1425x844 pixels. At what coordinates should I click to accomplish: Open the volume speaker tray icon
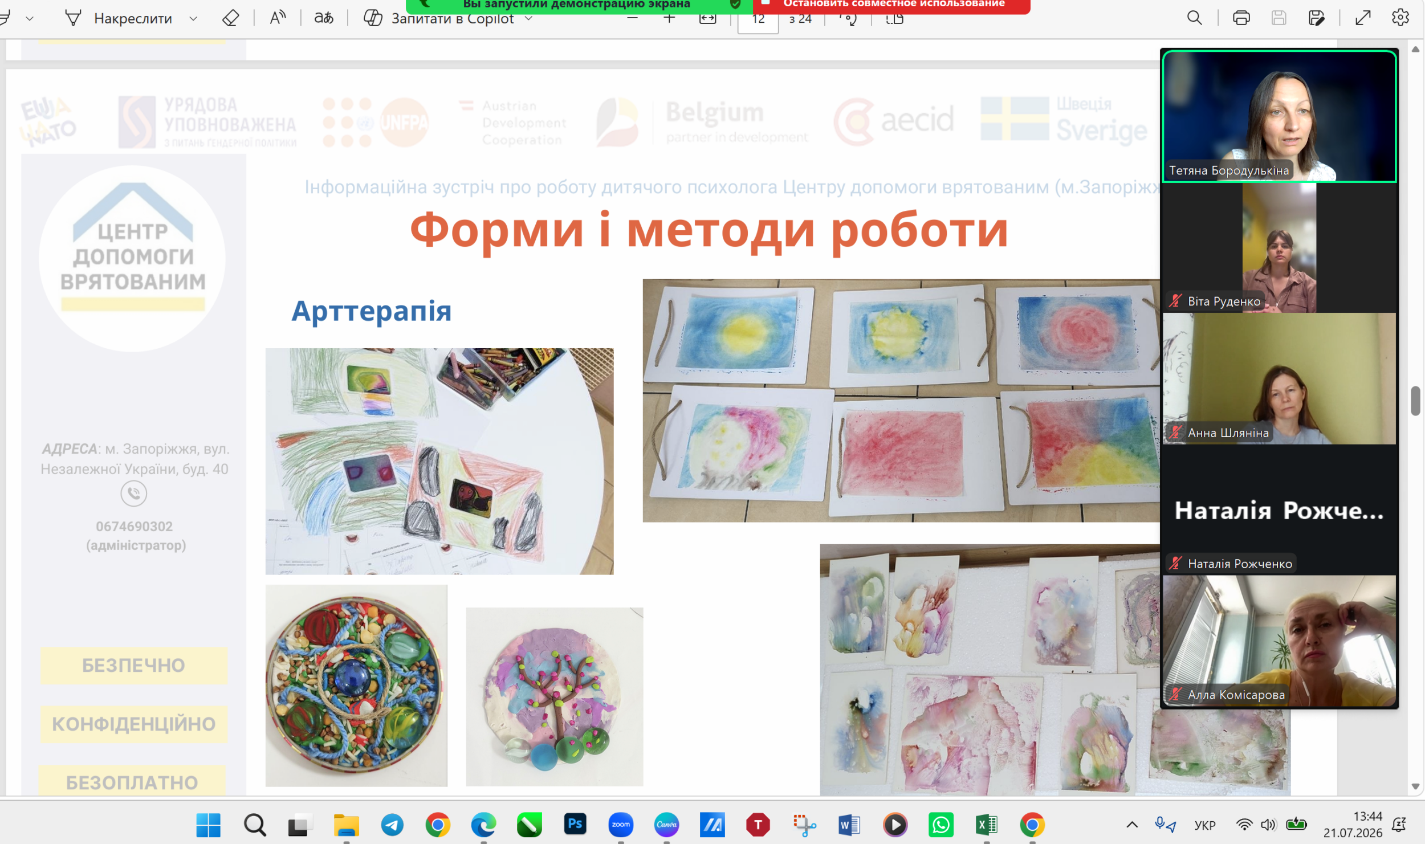click(1268, 825)
